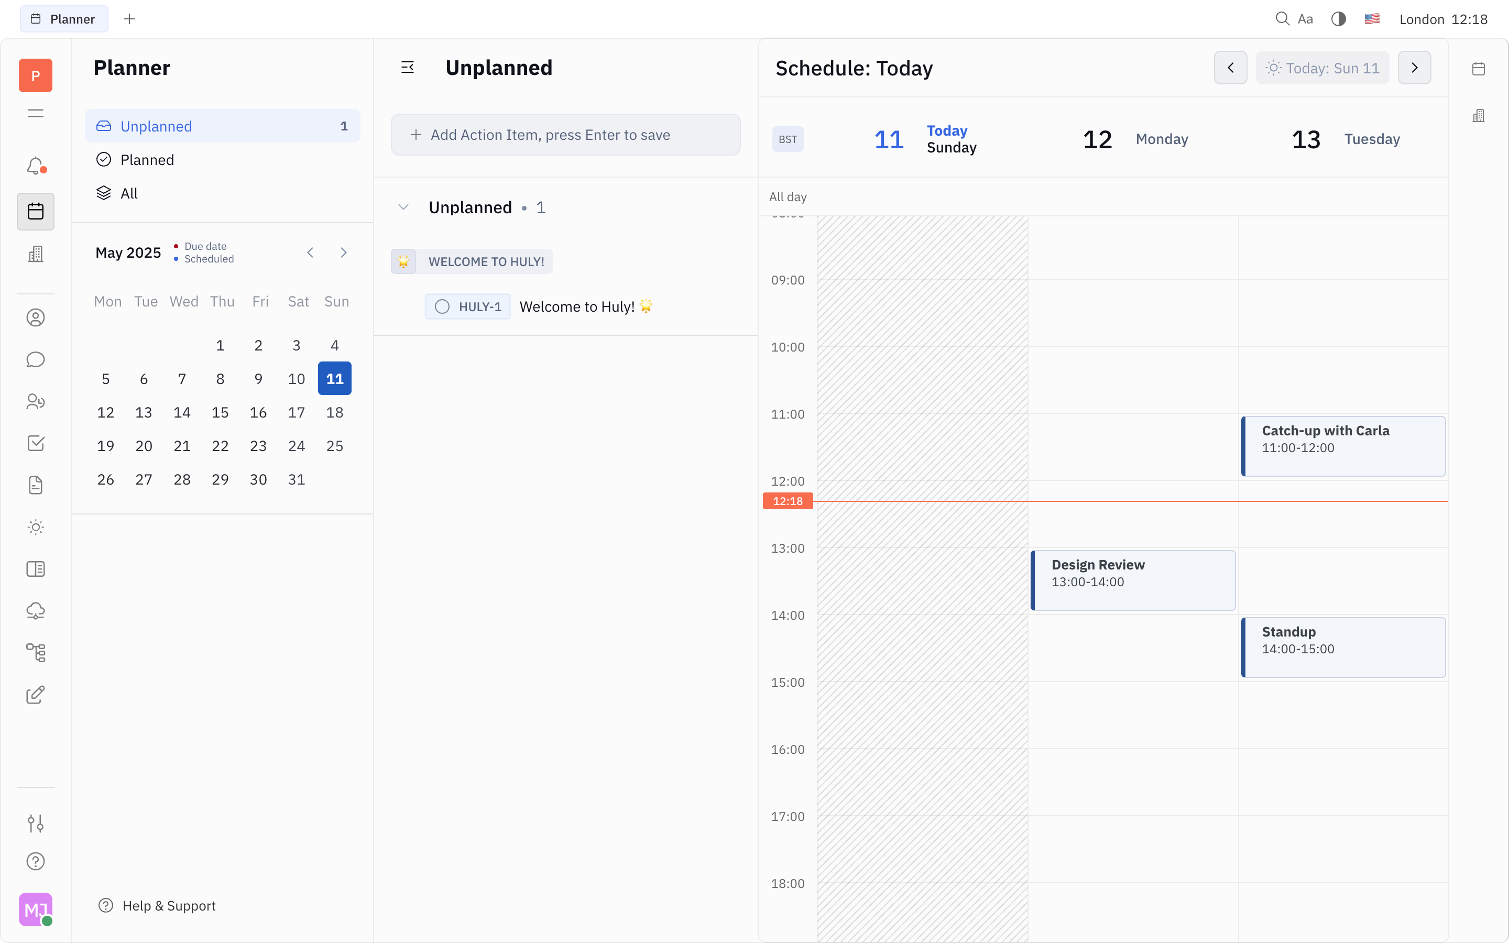Click the Today: Sun 11 button
The width and height of the screenshot is (1509, 943).
click(x=1322, y=68)
